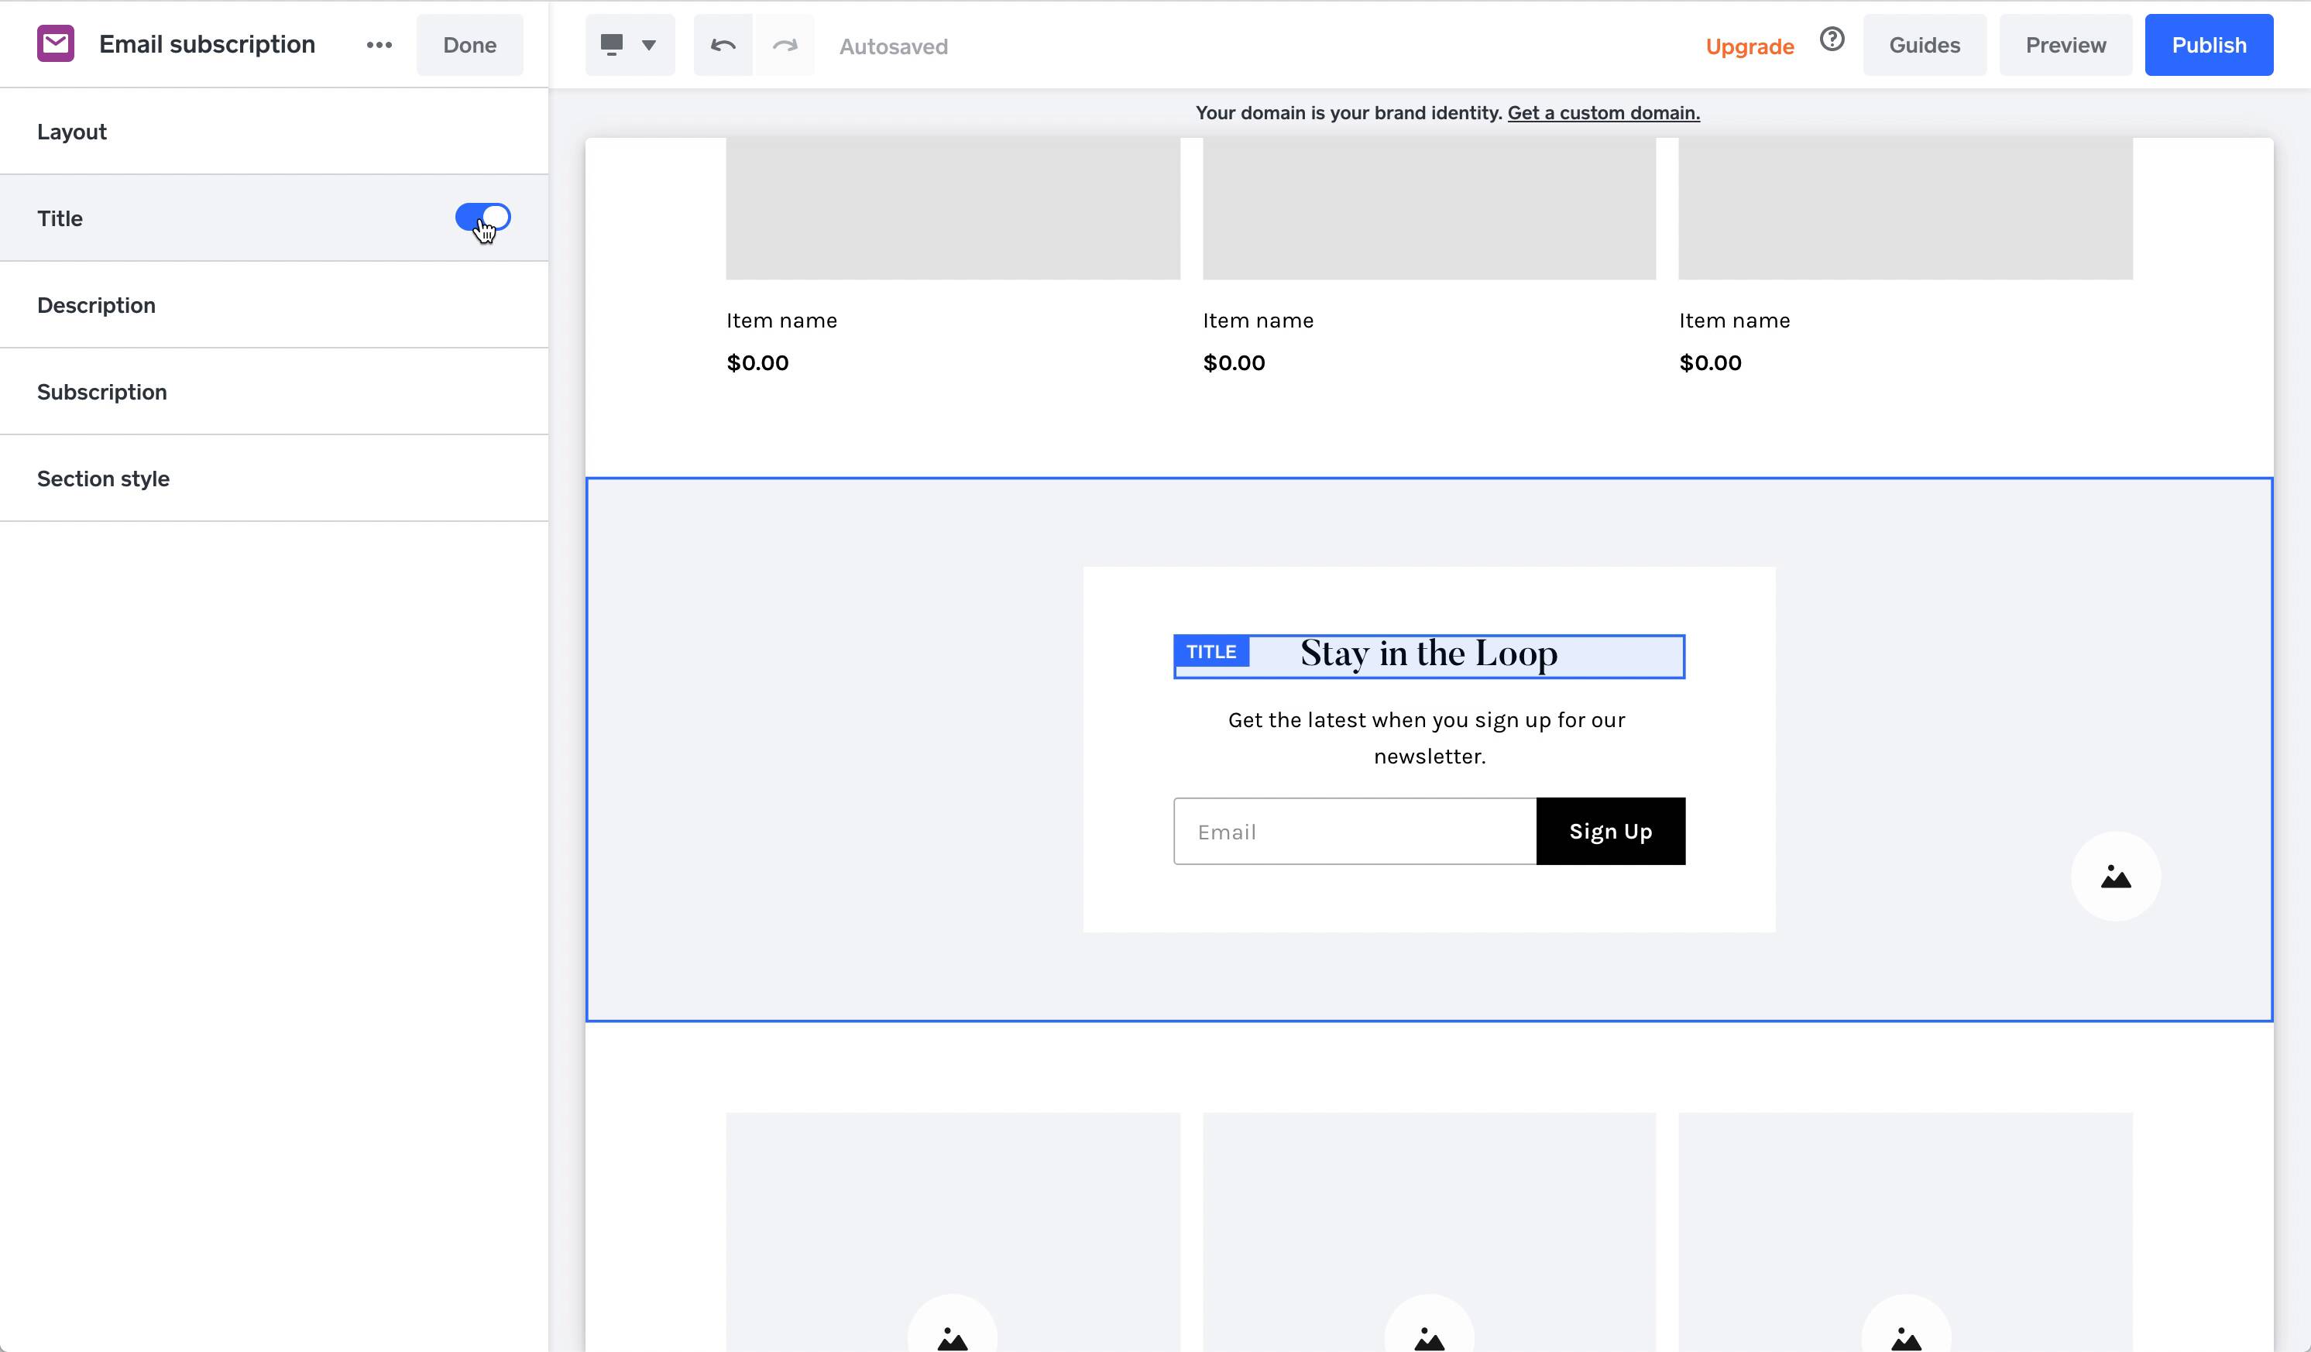Click the desktop device view icon
The width and height of the screenshot is (2311, 1352).
click(612, 44)
